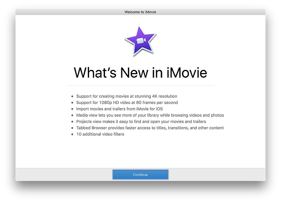Click the '10 additional video filters' line

click(x=100, y=134)
